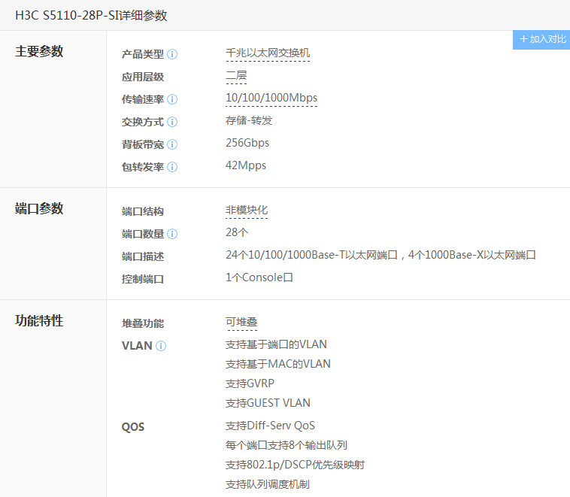Click the 加入对比 button
570x497 pixels.
(x=541, y=40)
